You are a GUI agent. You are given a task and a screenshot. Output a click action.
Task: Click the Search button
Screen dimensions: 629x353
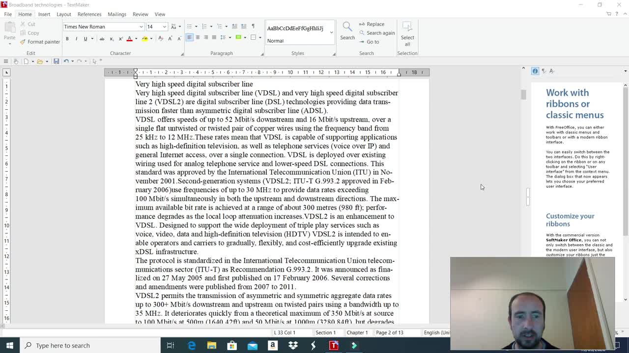pyautogui.click(x=347, y=31)
